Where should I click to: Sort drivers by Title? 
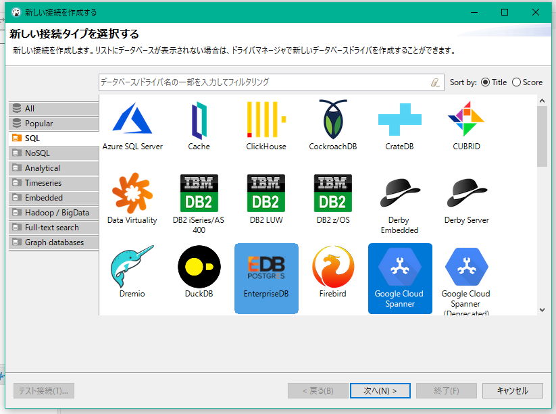tap(494, 82)
